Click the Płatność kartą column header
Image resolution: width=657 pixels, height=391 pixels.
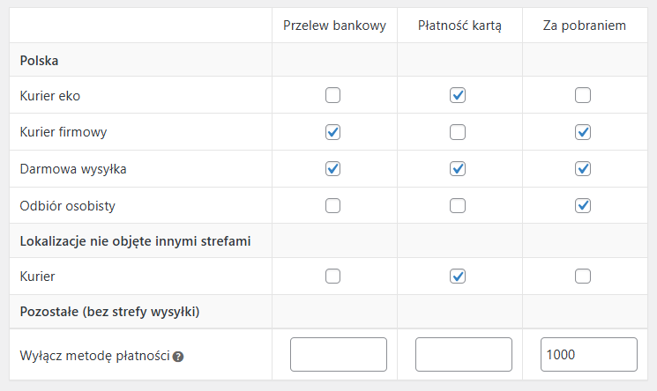coord(459,26)
